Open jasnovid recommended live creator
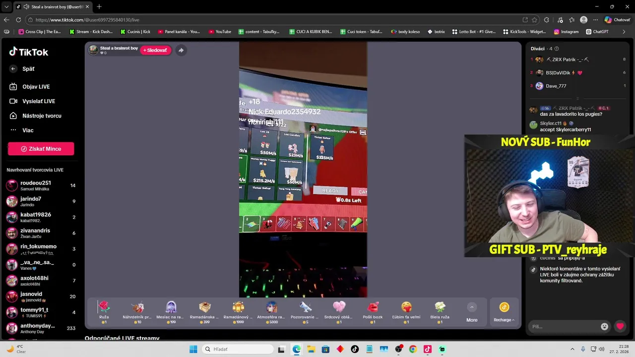The width and height of the screenshot is (635, 357). [x=41, y=297]
